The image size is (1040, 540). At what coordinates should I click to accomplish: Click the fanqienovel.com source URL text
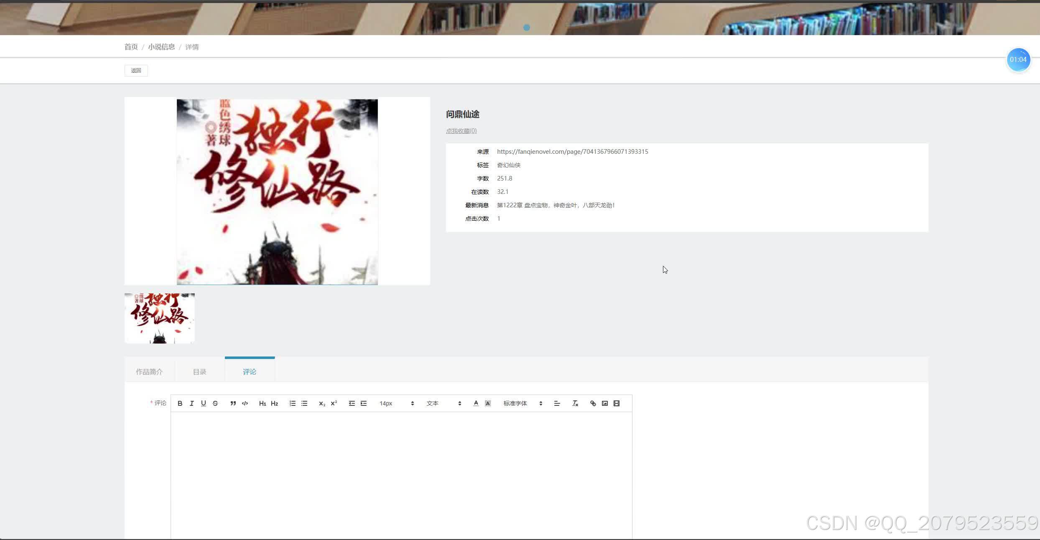[572, 152]
